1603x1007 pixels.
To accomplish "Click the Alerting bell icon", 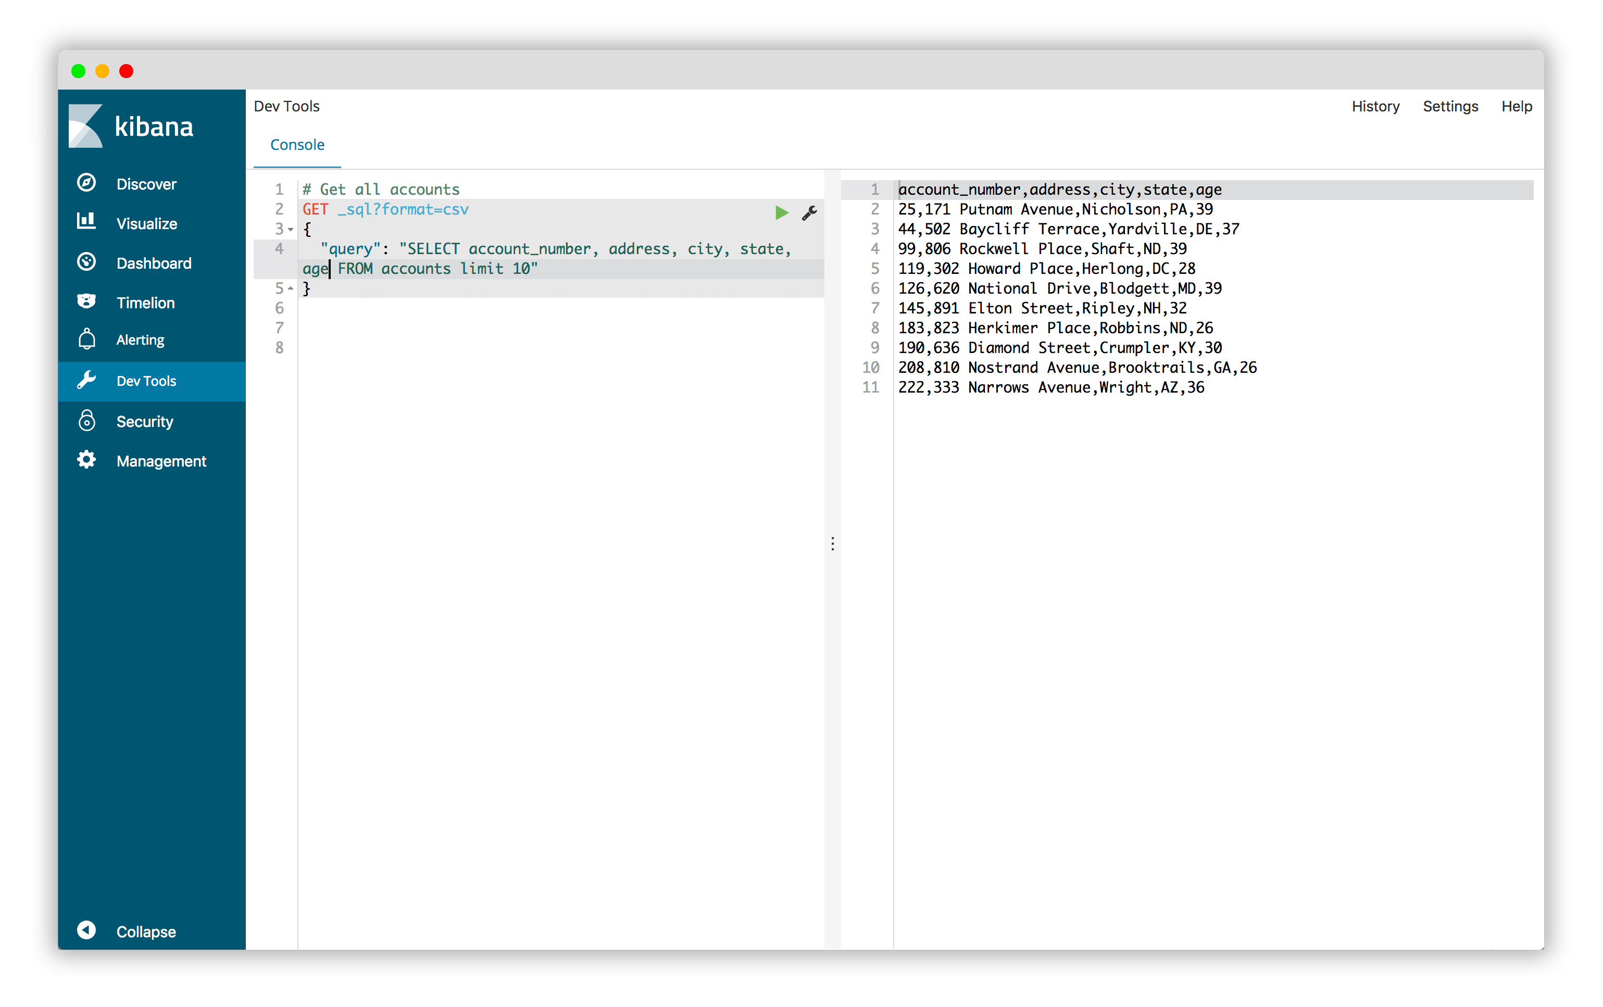I will point(86,339).
